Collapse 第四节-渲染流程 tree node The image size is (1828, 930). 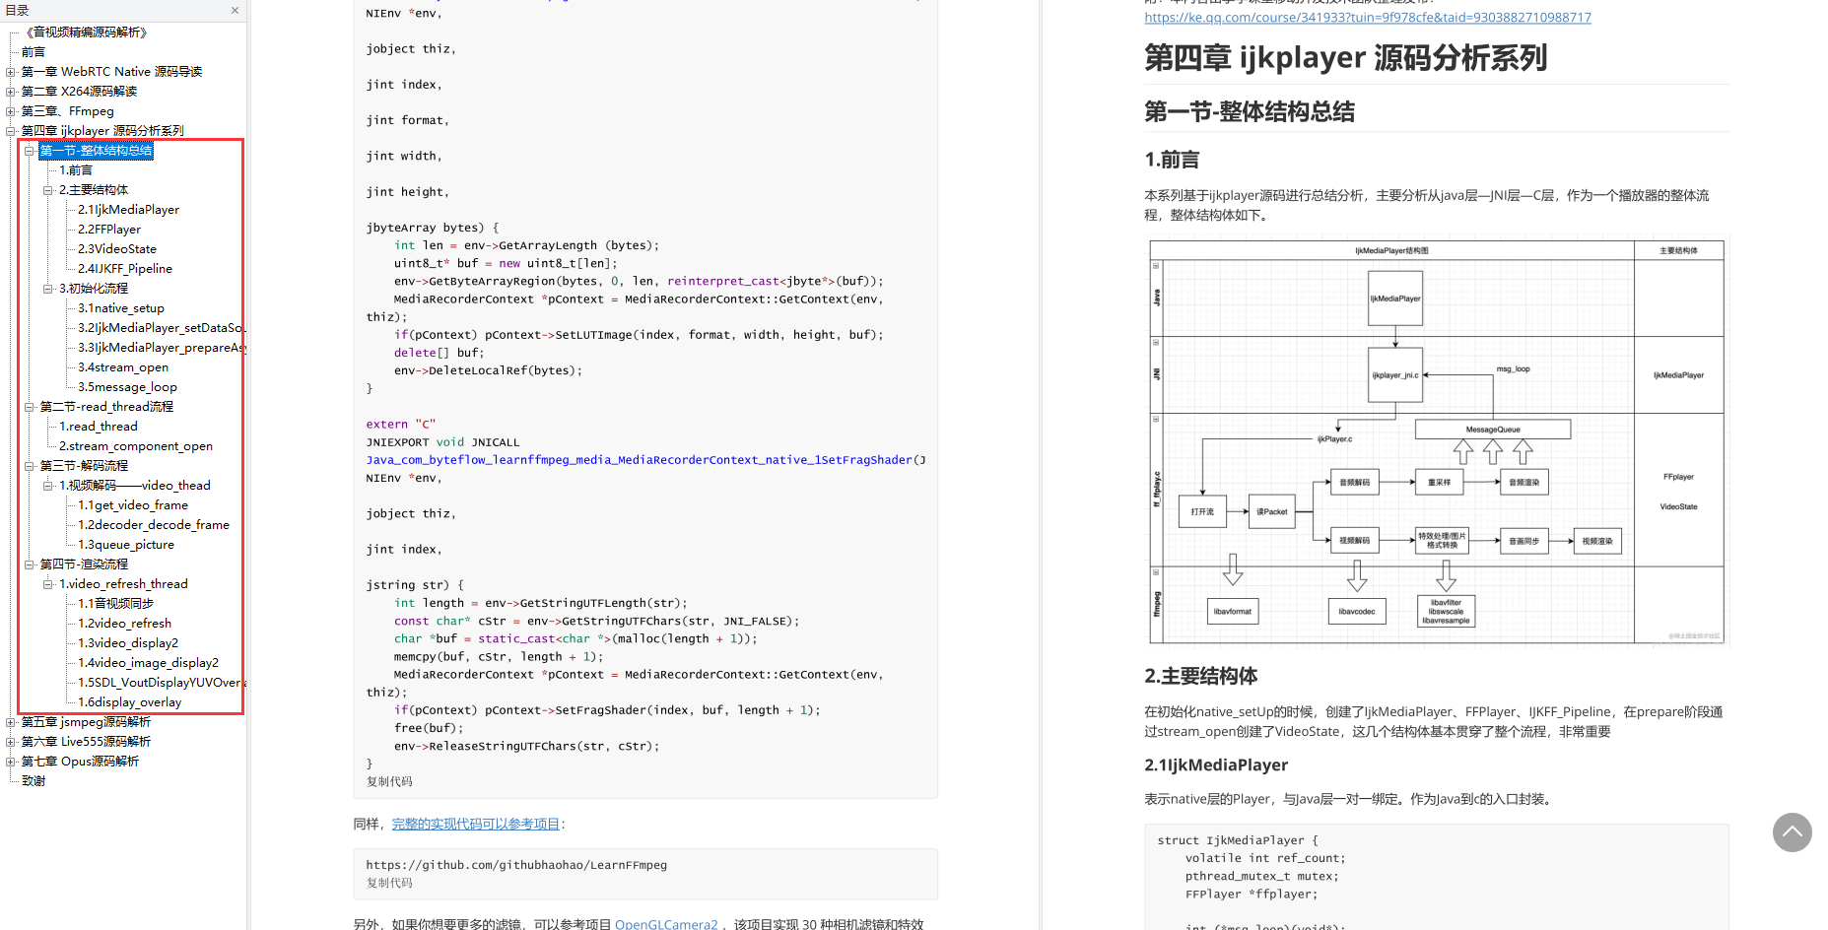point(30,565)
